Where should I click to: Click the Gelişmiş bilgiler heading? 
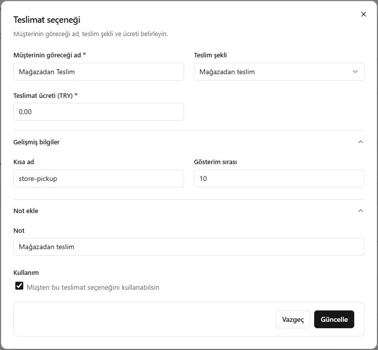point(37,142)
